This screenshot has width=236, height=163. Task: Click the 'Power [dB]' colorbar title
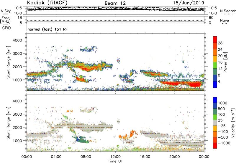[x=225, y=62]
